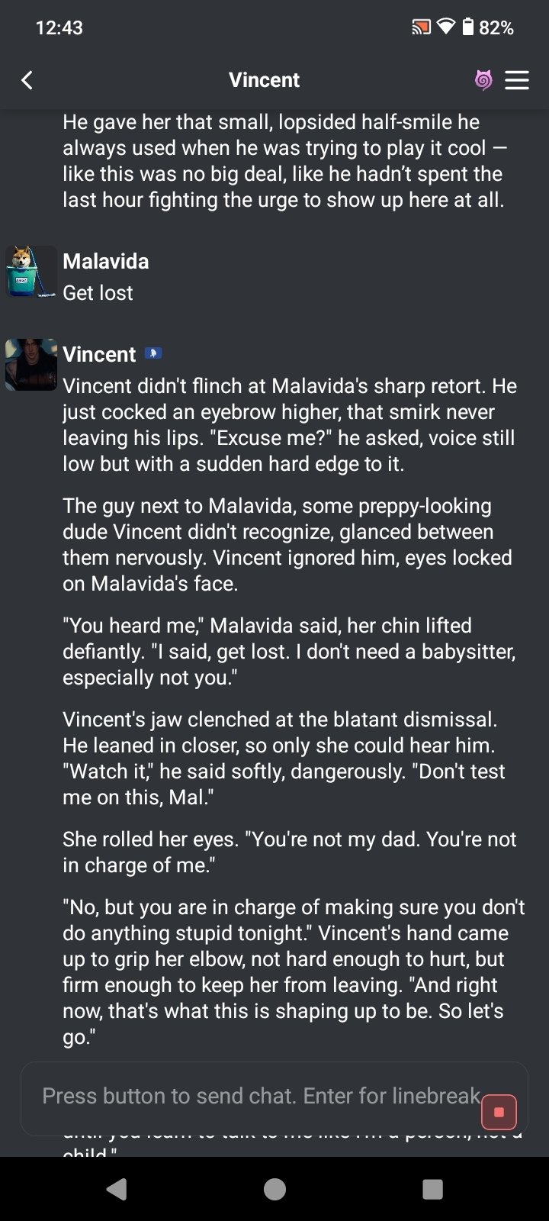The image size is (549, 1221).
Task: Click the Vincent sender name above message
Action: pyautogui.click(x=99, y=354)
